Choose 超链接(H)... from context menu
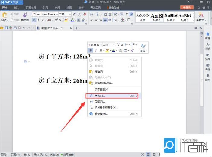Image resolution: width=212 pixels, height=157 pixels. [114, 114]
